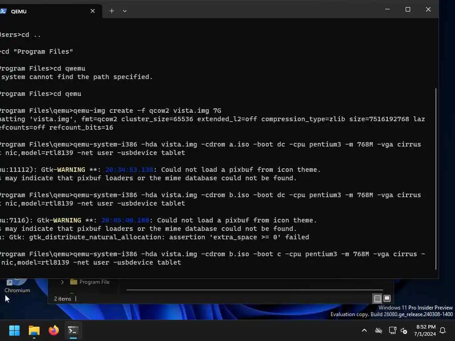Click the 'cd qwemu' command text
This screenshot has height=341, width=455.
click(x=69, y=68)
